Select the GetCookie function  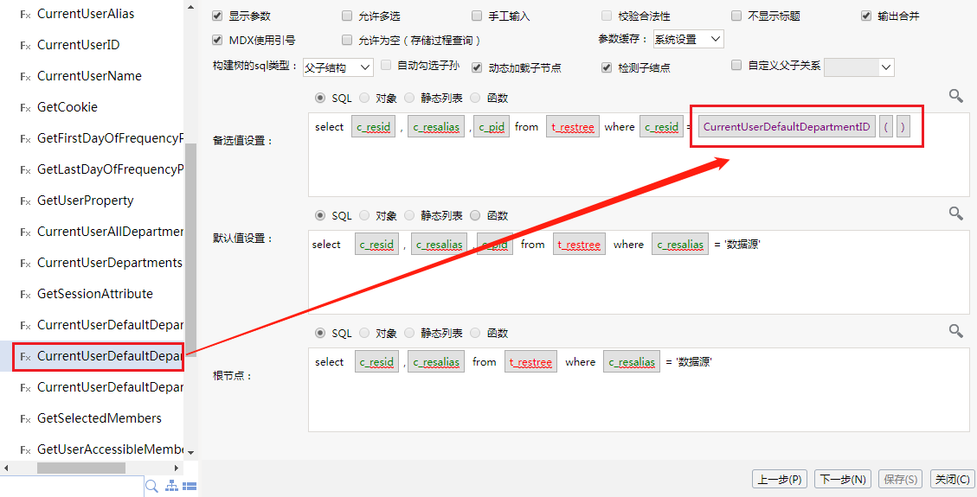(67, 107)
